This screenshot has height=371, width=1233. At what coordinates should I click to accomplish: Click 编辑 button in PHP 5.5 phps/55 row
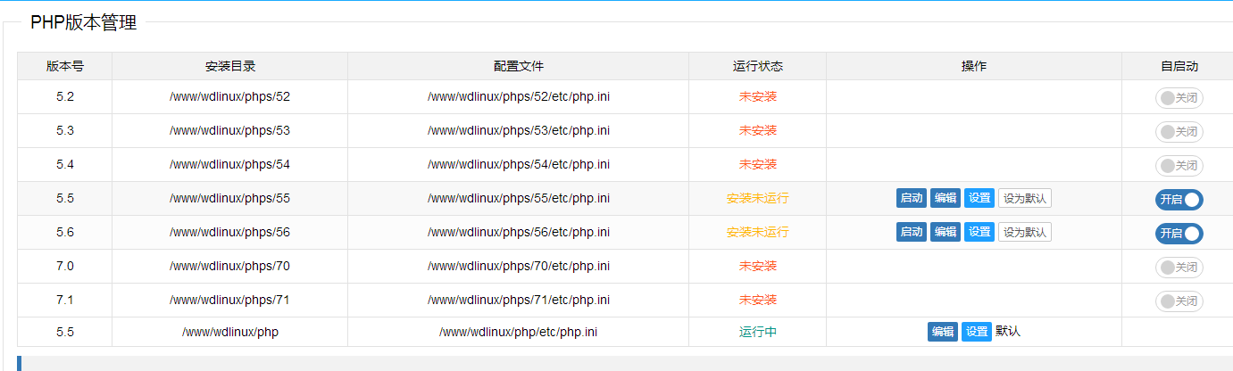945,198
